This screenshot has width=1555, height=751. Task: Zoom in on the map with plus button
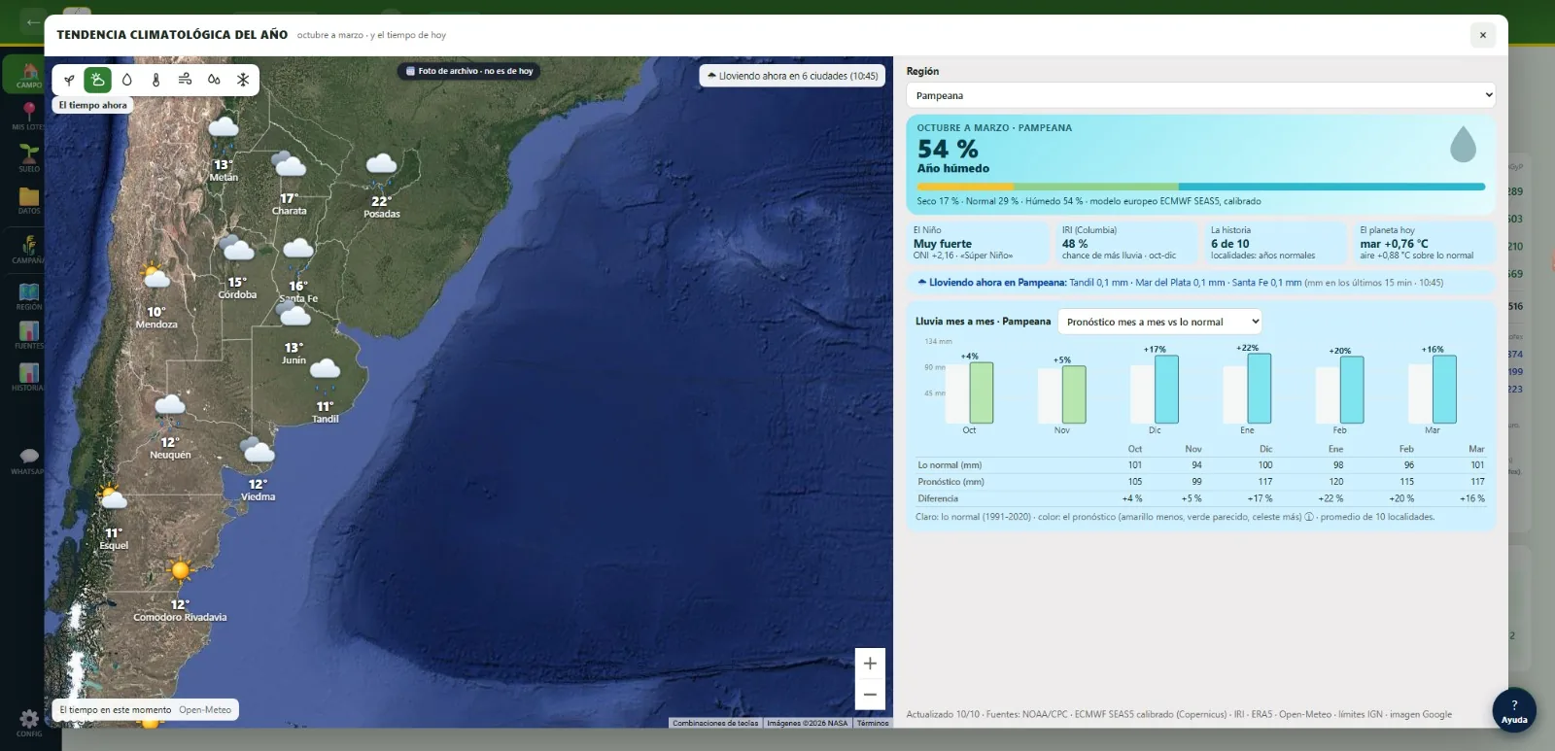(x=870, y=664)
